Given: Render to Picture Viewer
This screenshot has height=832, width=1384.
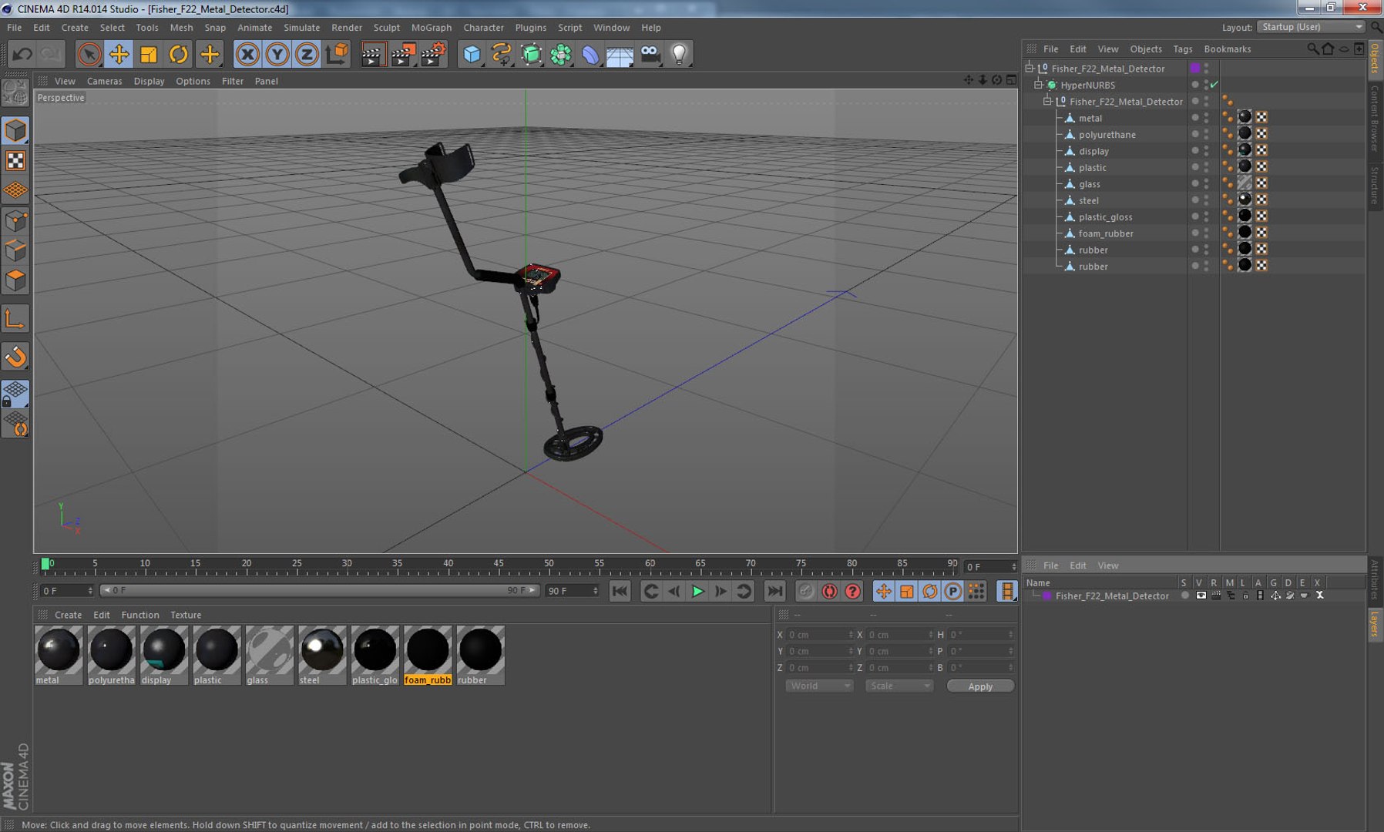Looking at the screenshot, I should (403, 54).
